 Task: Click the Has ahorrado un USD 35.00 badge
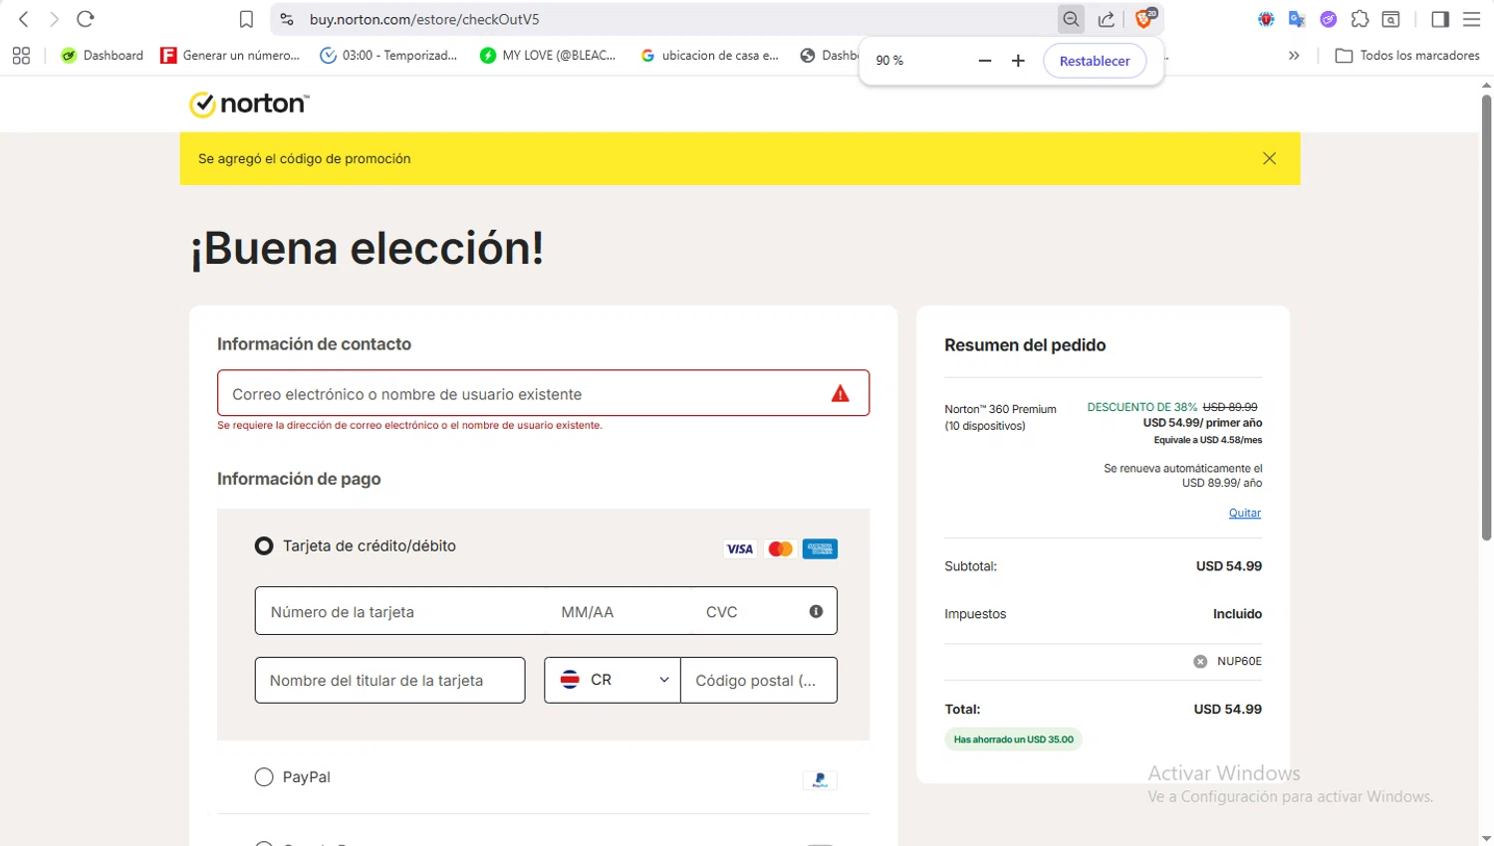(1013, 740)
